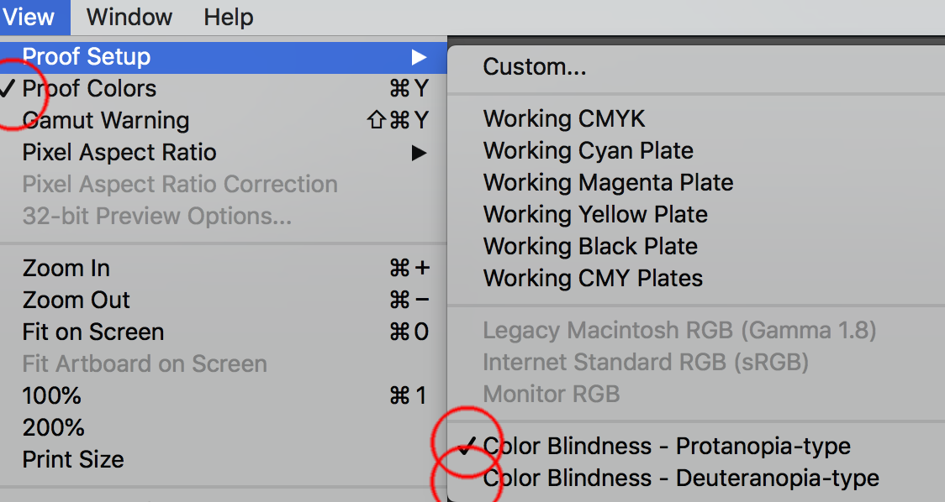Viewport: 945px width, 502px height.
Task: Open the Help menu
Action: tap(228, 17)
